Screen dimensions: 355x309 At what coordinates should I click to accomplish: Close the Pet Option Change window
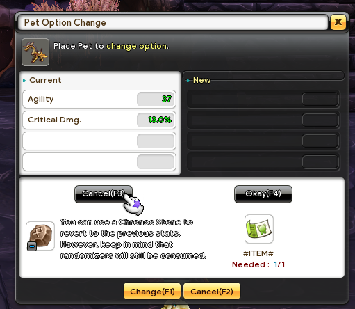338,22
